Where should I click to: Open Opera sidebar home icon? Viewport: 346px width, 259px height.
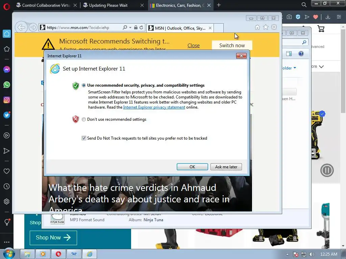click(7, 34)
